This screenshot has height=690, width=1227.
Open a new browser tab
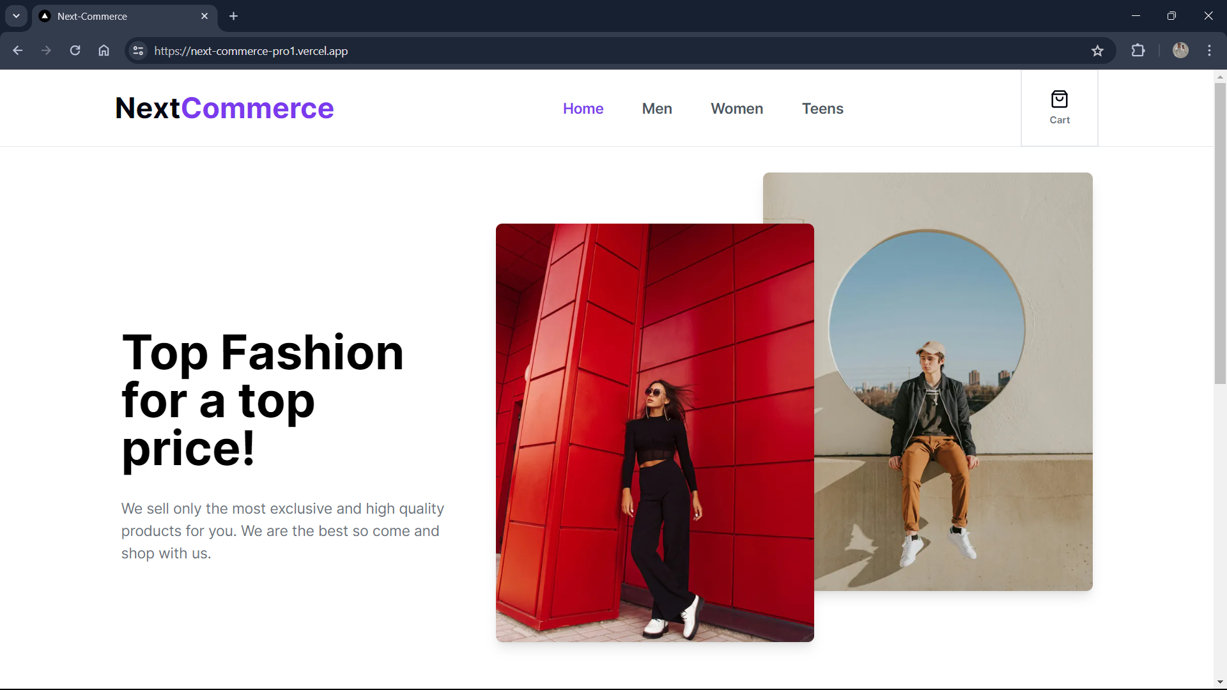click(x=234, y=16)
